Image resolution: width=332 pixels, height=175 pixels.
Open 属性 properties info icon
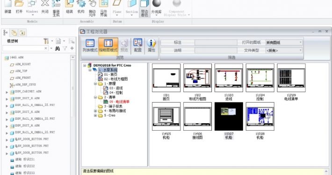(x=152, y=46)
